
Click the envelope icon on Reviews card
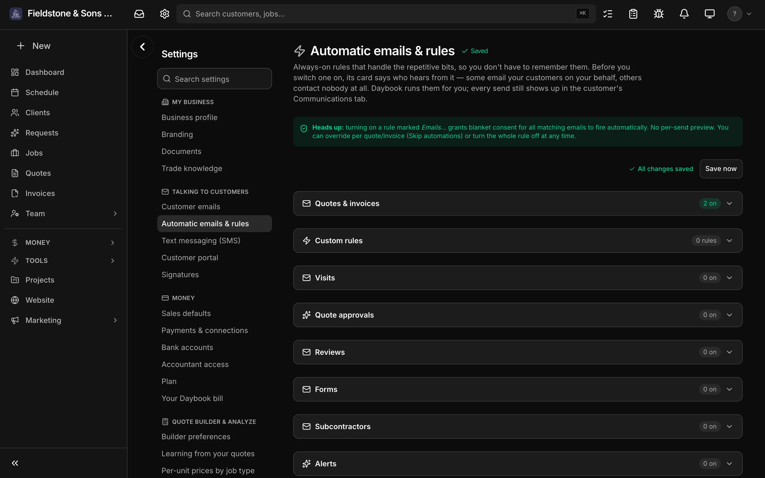coord(306,352)
